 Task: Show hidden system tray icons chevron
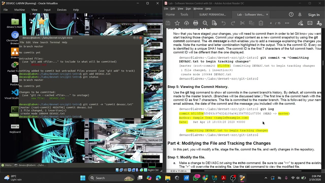click(x=266, y=178)
